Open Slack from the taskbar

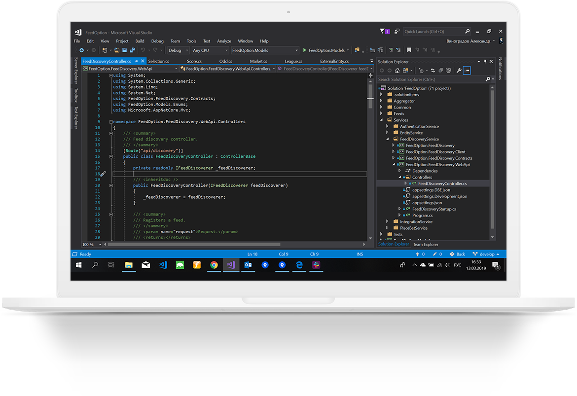pos(316,265)
